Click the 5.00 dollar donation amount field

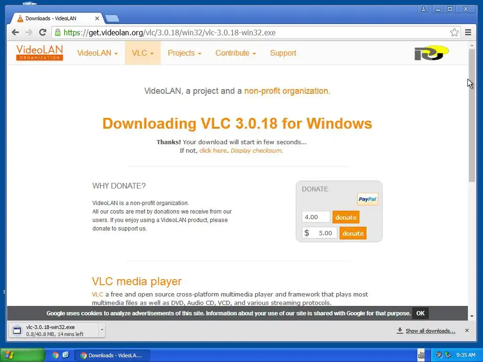[x=319, y=233]
